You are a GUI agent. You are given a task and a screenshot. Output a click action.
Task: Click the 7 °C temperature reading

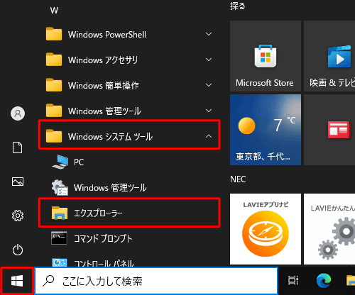click(285, 125)
